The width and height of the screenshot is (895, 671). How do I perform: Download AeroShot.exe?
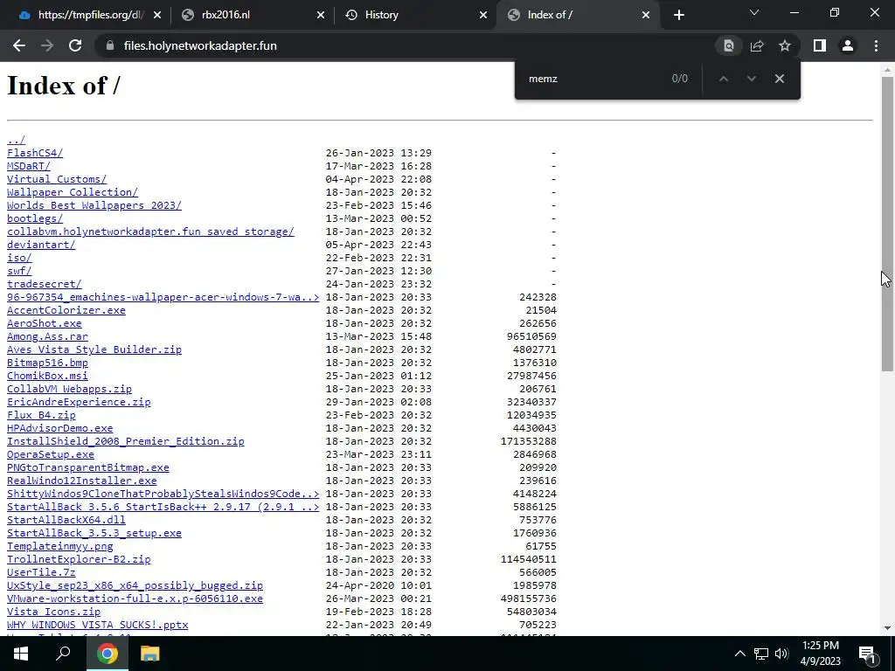coord(45,323)
